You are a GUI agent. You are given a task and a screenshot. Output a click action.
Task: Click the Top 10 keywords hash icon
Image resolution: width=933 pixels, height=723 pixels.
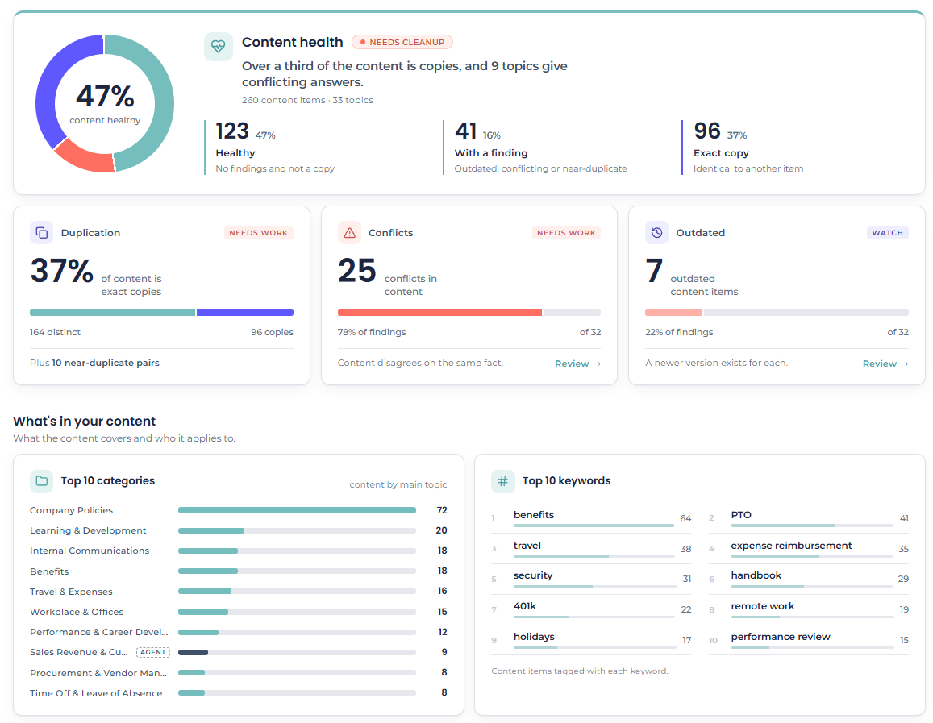pos(503,480)
